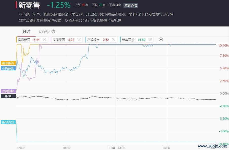Viewport: 229px width, 150px height.
Task: Remove 新华百货 chip using its X icon
Action: (x=150, y=40)
